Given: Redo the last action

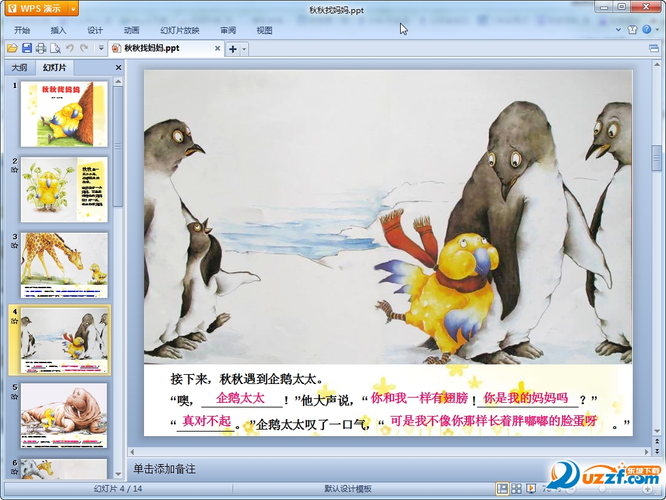Looking at the screenshot, I should [x=84, y=48].
